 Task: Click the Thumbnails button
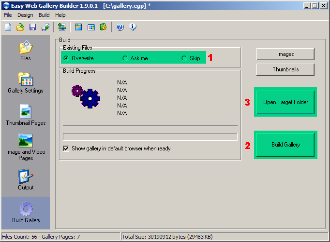coord(285,69)
